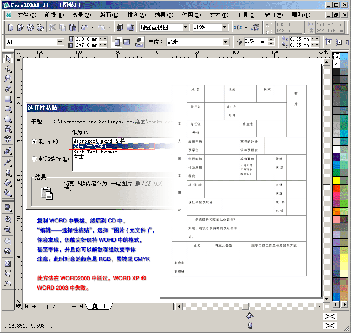Viewport: 351px width, 333px height.
Task: Click the Copy icon
Action: (x=63, y=27)
